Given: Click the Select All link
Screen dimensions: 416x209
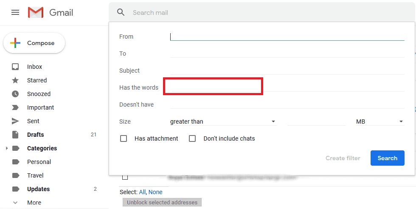Looking at the screenshot, I should click(x=142, y=192).
